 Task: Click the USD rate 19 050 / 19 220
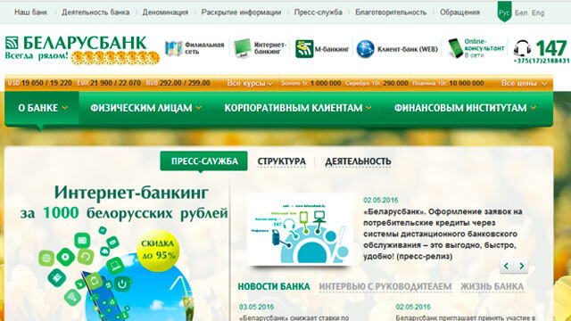pos(39,83)
